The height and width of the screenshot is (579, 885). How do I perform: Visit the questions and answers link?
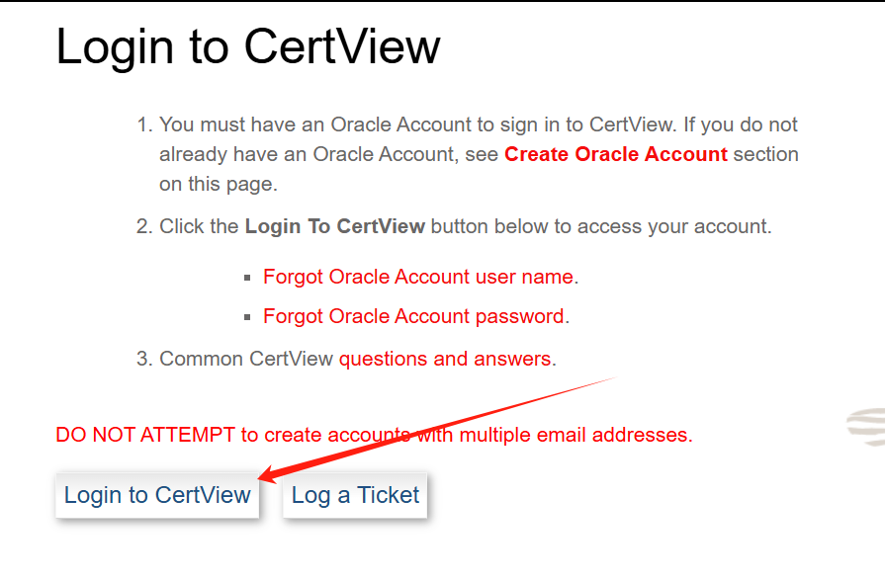pos(444,358)
